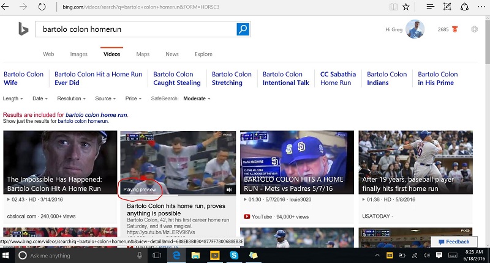Open related search Bartolo Colon in His Prime
The image size is (490, 263).
(x=437, y=78)
